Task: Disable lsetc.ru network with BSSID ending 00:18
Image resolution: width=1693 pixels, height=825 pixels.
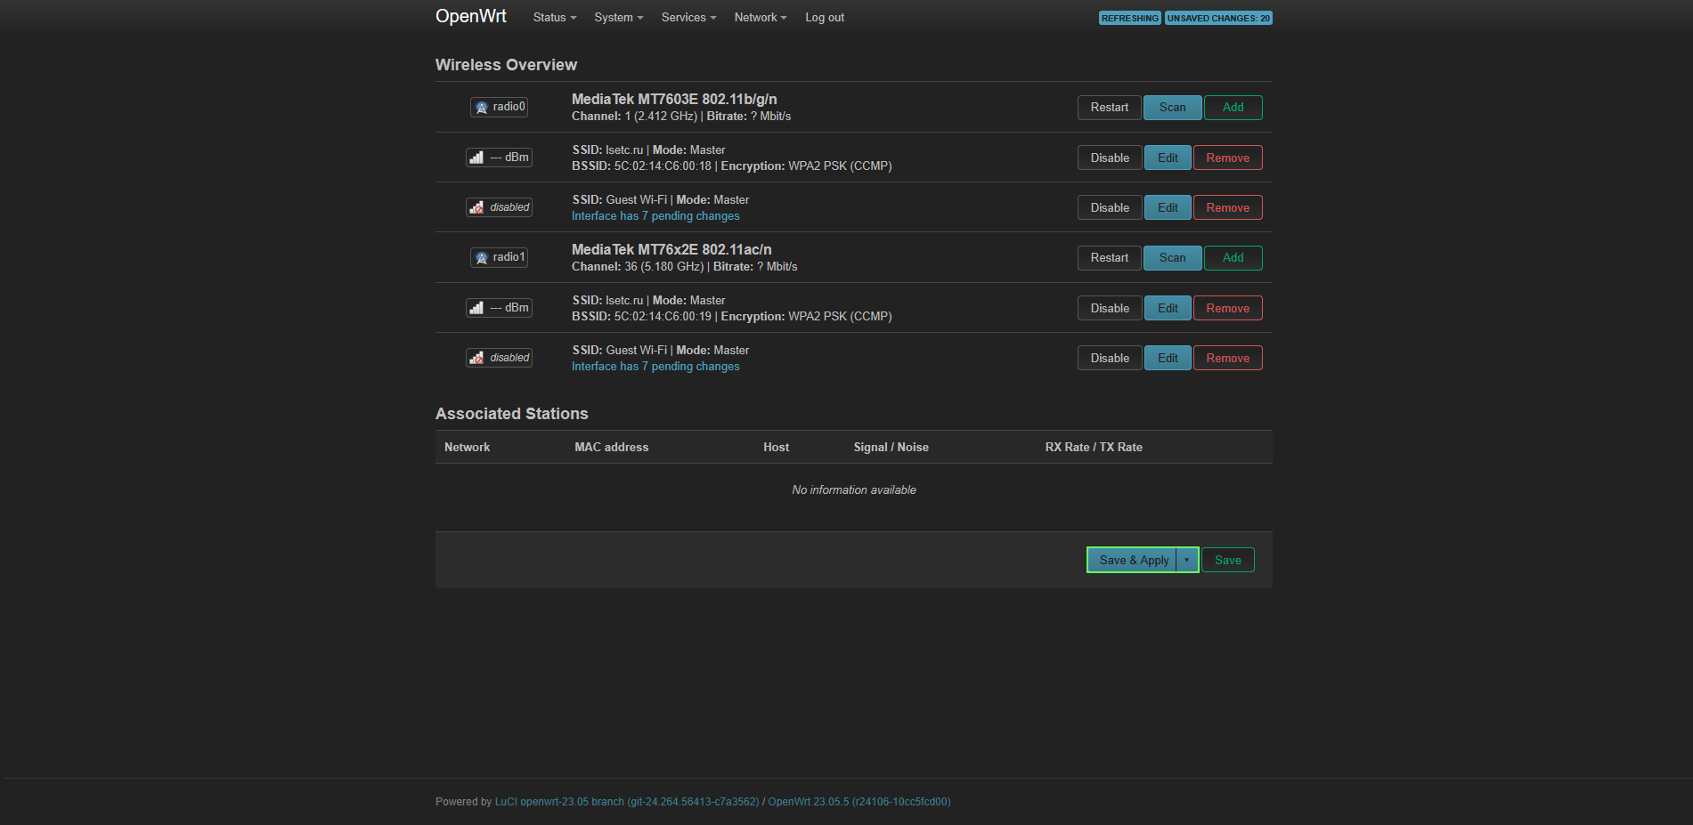Action: pyautogui.click(x=1110, y=158)
